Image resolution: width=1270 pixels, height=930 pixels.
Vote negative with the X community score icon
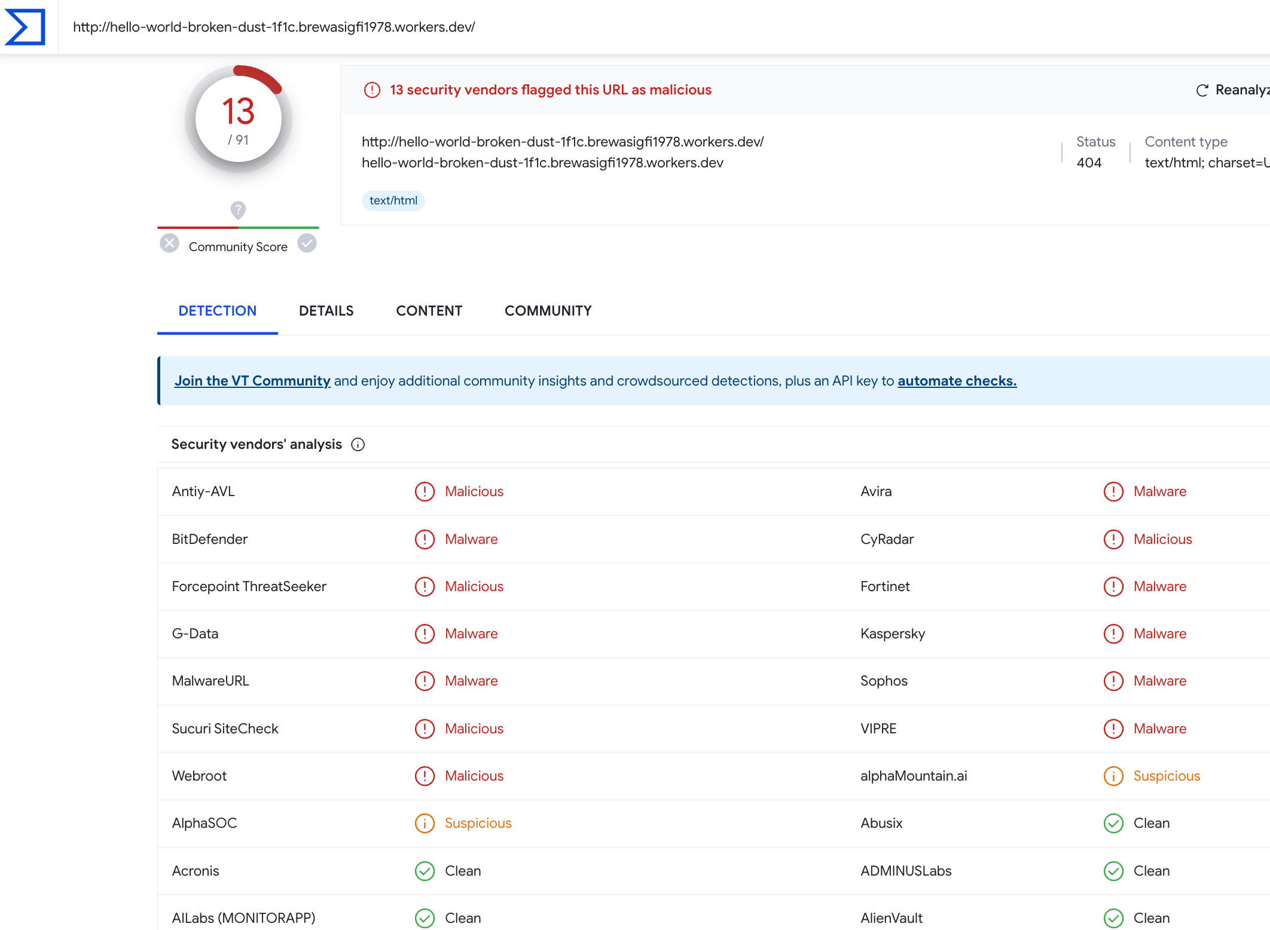tap(169, 243)
